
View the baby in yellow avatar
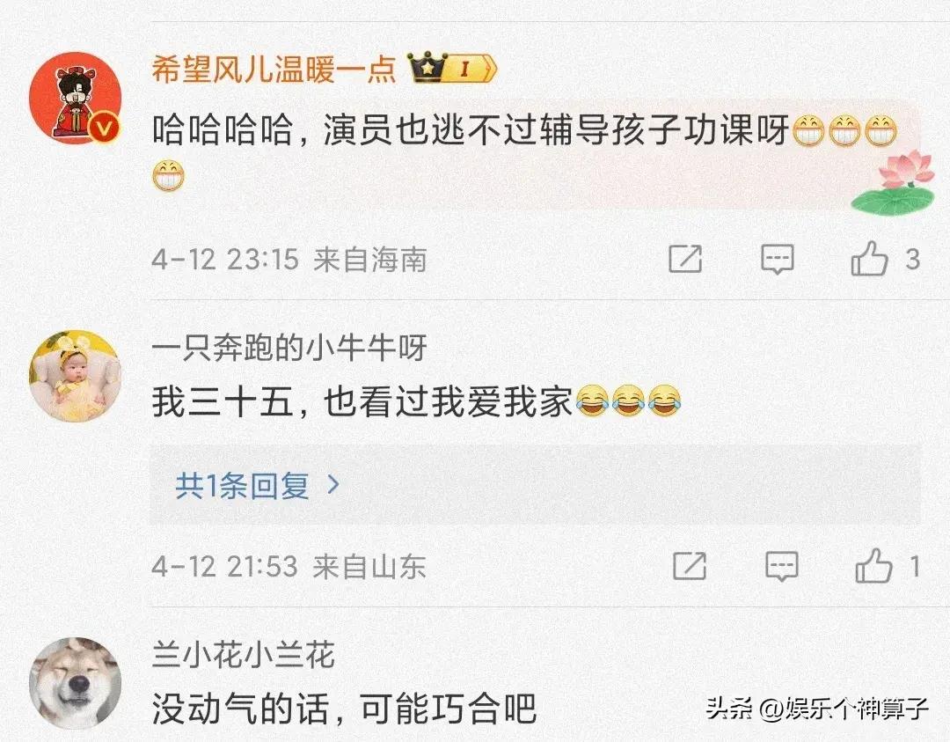point(75,376)
